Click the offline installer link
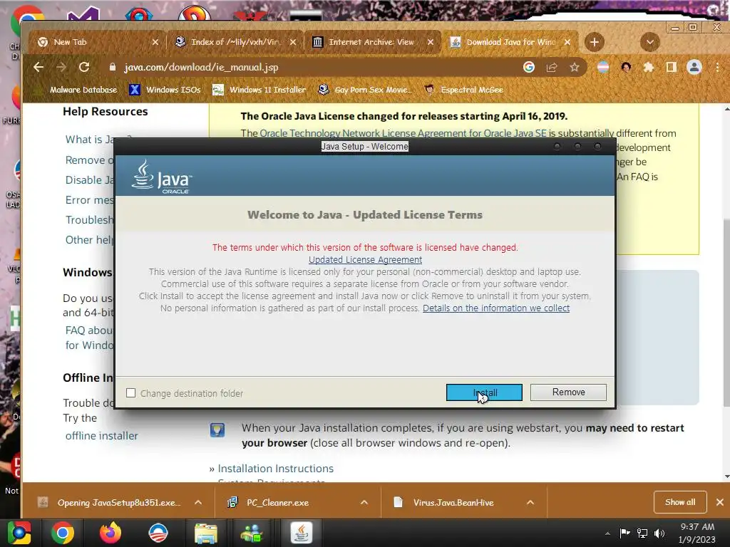 point(101,436)
